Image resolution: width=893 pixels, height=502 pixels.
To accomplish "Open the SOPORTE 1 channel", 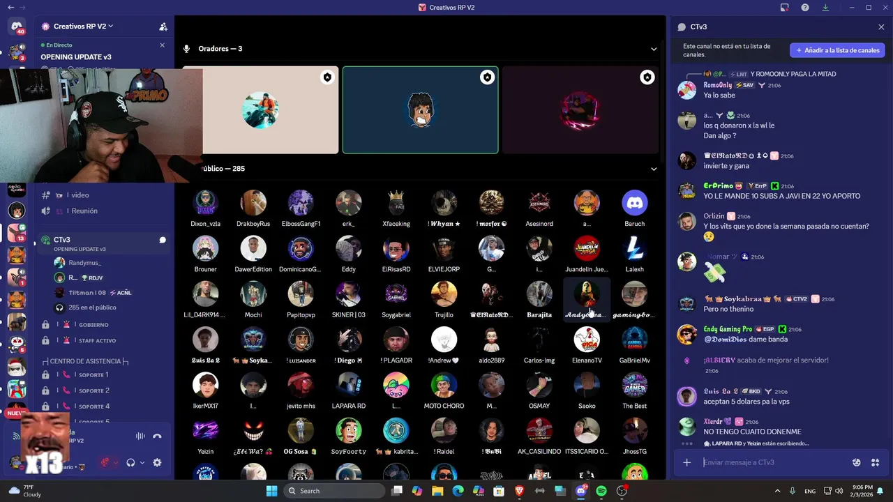I will coord(105,375).
